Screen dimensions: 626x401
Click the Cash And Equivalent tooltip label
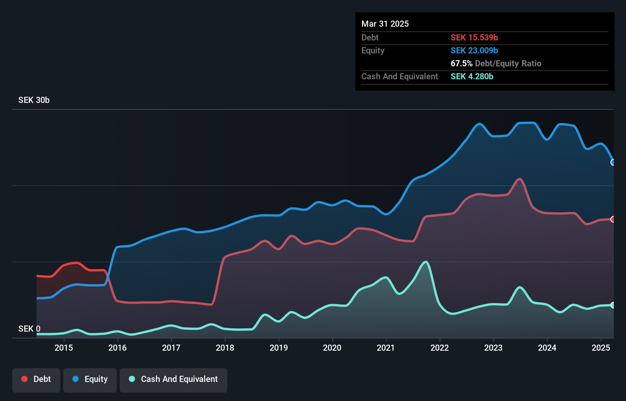(x=400, y=76)
